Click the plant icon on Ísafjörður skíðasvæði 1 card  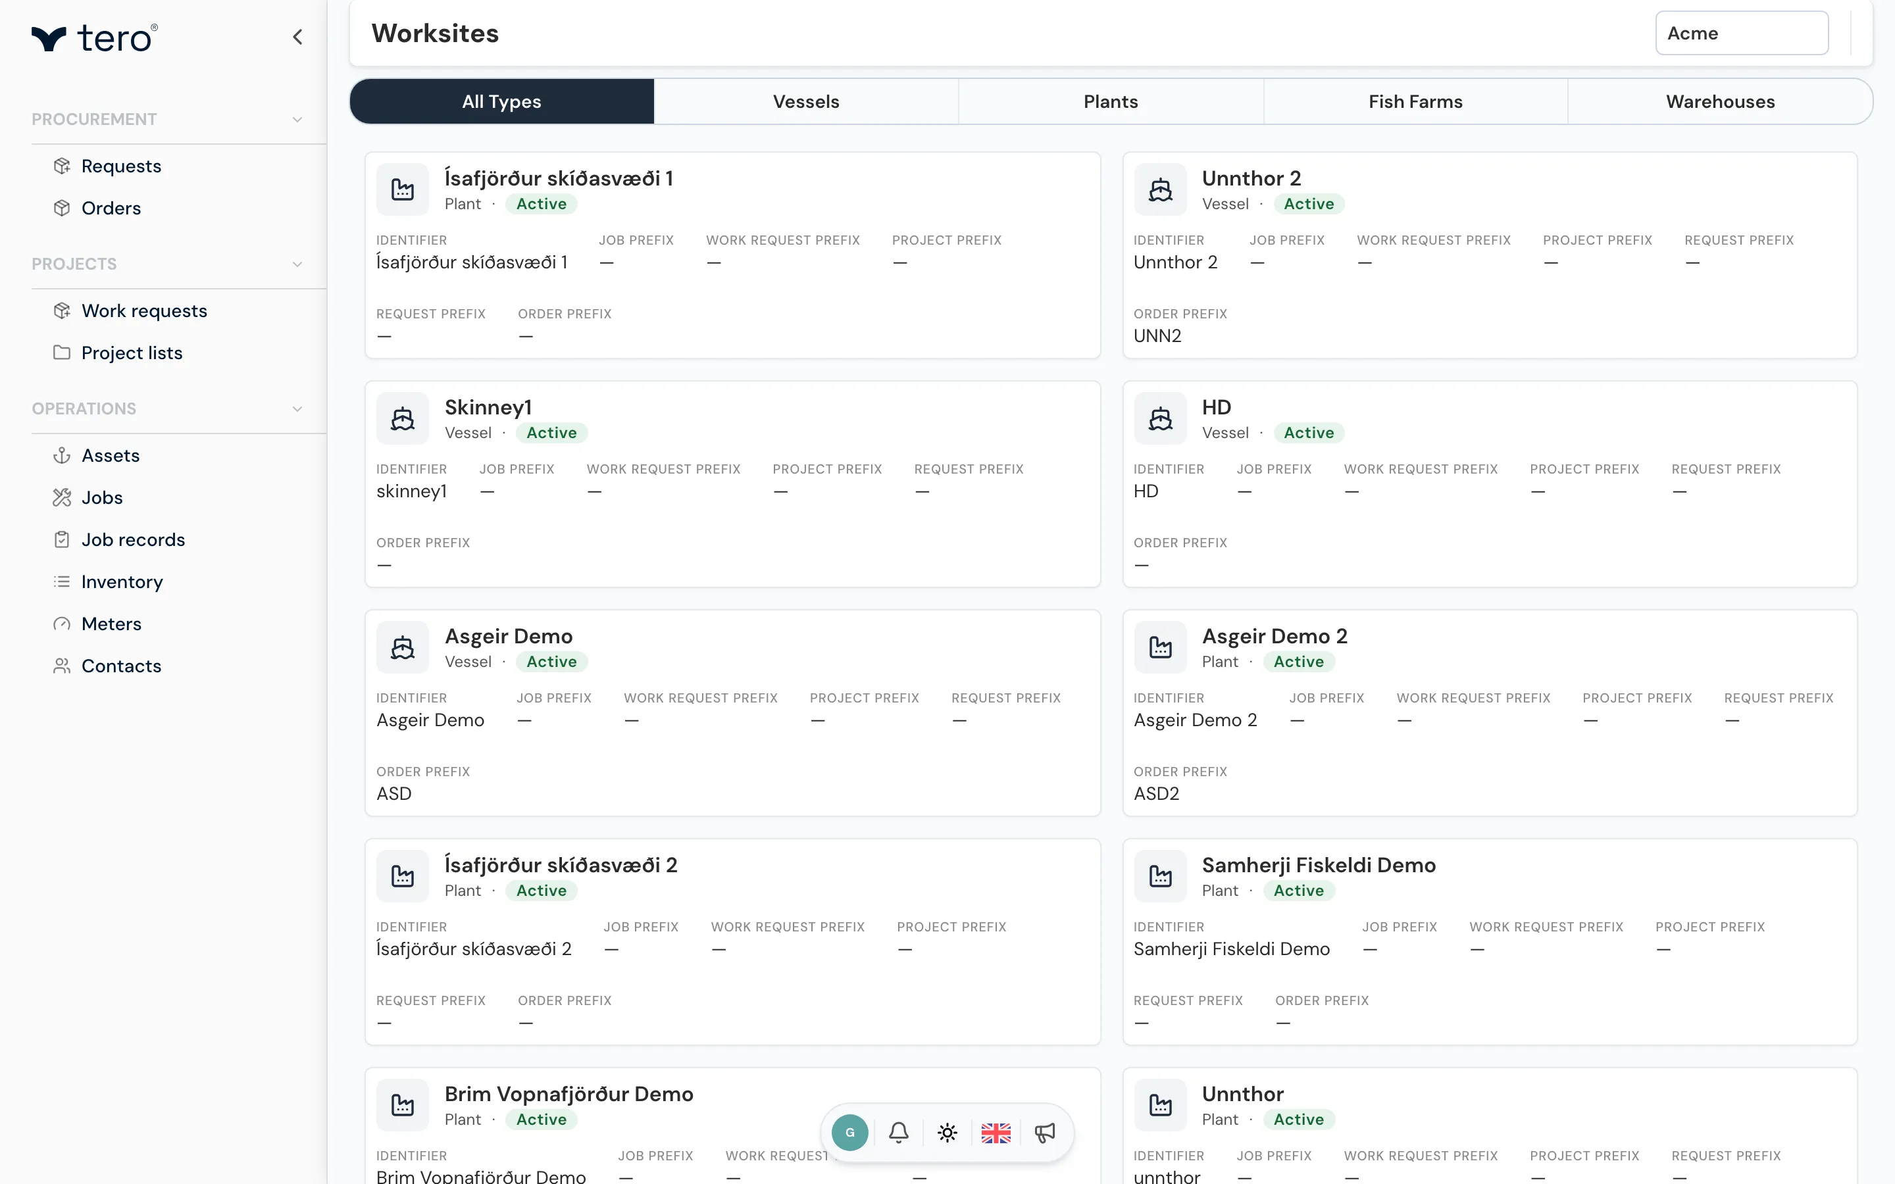(403, 189)
